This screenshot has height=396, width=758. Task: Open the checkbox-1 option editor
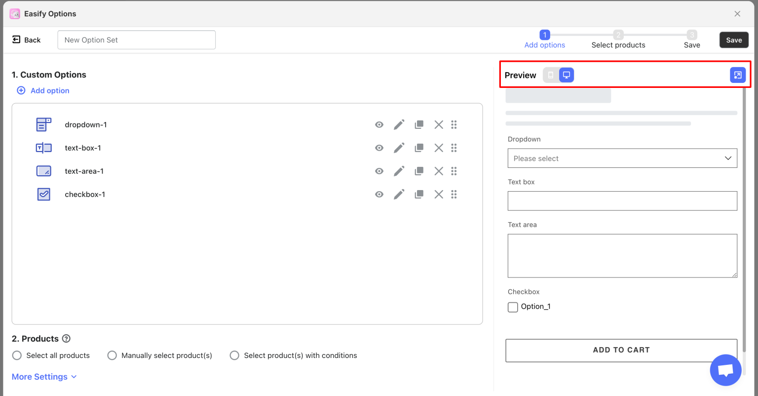(x=399, y=194)
